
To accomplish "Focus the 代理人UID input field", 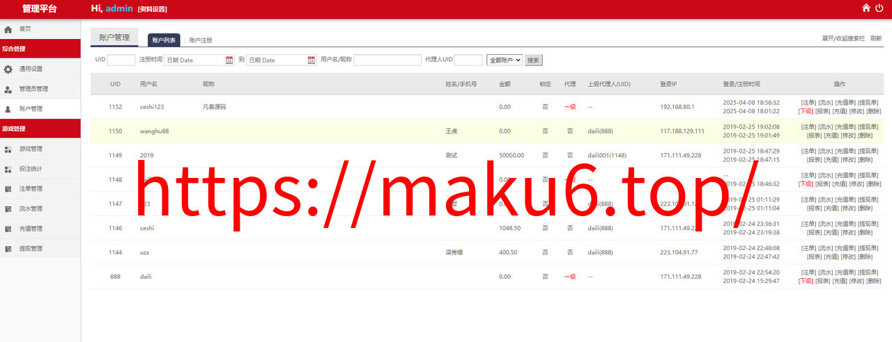I will point(468,60).
